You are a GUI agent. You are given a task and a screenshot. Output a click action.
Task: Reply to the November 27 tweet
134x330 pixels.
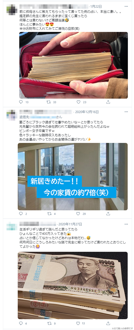click(x=21, y=323)
